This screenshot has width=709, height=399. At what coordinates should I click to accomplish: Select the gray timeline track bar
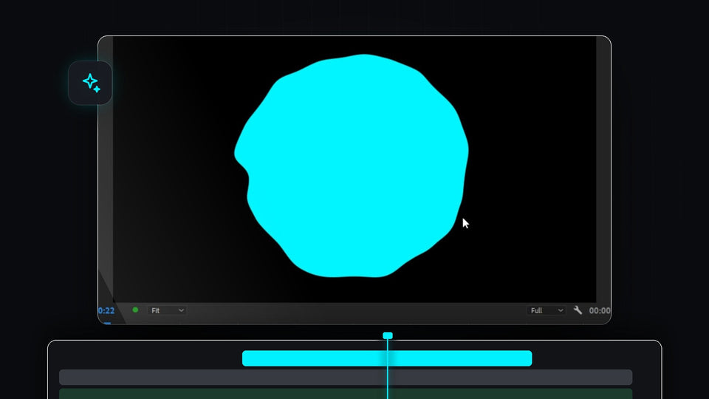click(x=346, y=378)
